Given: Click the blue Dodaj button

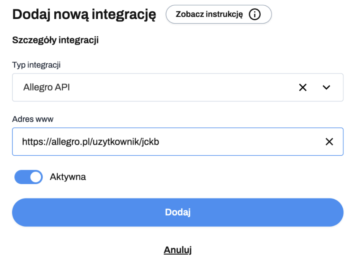Looking at the screenshot, I should tap(178, 212).
